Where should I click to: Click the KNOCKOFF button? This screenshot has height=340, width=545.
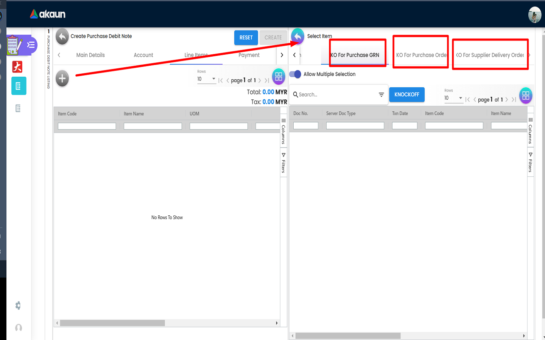pyautogui.click(x=407, y=94)
